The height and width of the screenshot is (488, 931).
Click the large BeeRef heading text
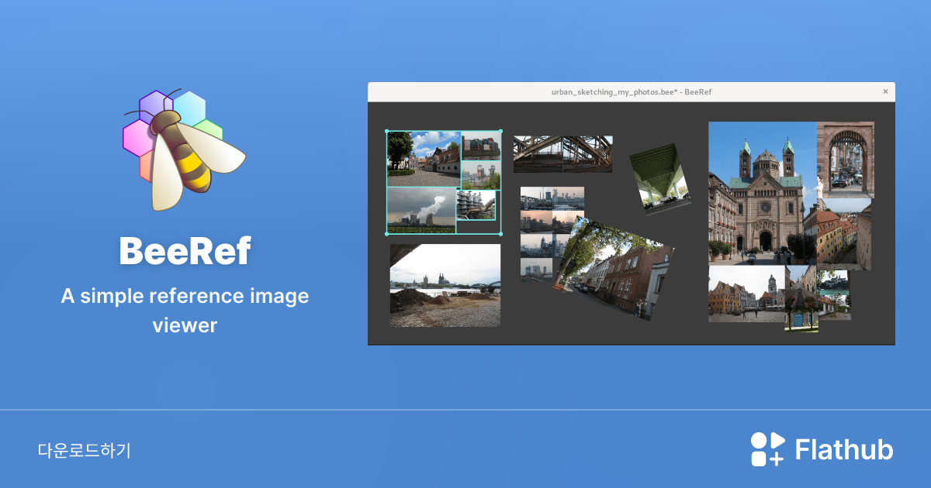pyautogui.click(x=185, y=251)
